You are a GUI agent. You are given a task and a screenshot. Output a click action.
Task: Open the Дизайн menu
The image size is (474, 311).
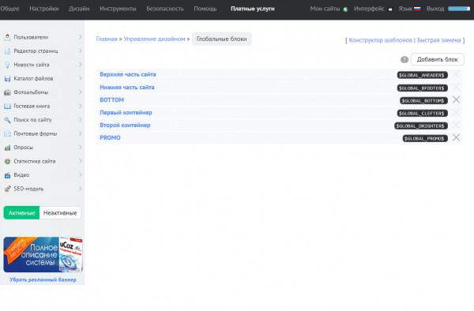pyautogui.click(x=79, y=9)
